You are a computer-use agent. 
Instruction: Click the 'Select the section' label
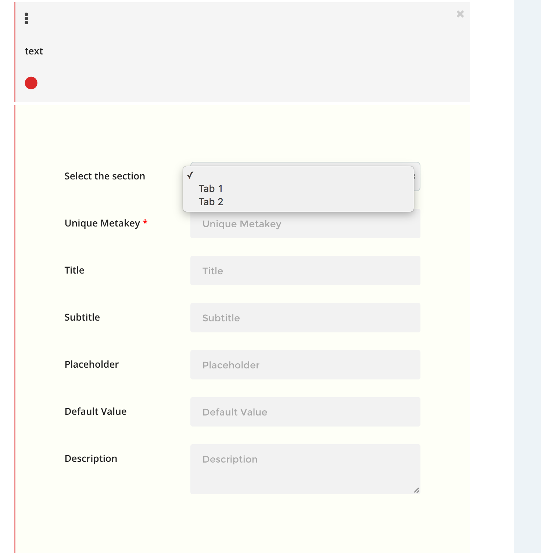(105, 176)
